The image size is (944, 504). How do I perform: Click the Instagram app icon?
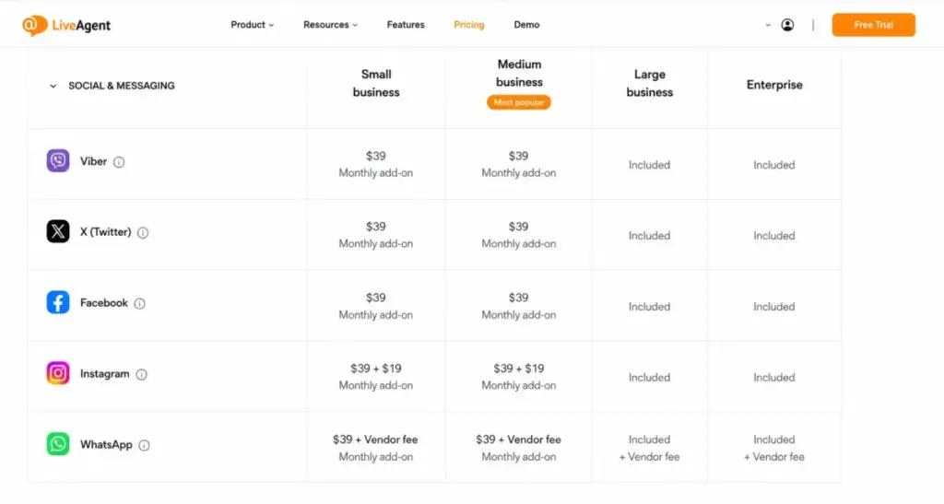tap(58, 373)
